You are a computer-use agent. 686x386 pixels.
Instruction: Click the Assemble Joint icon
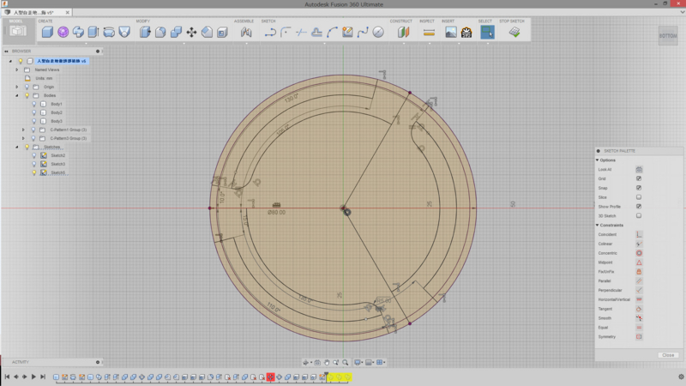coord(246,32)
